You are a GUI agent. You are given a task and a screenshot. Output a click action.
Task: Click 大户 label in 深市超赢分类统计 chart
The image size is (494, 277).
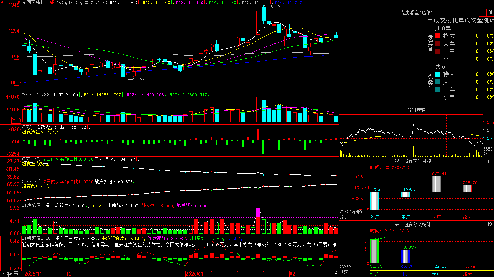[x=437, y=274]
